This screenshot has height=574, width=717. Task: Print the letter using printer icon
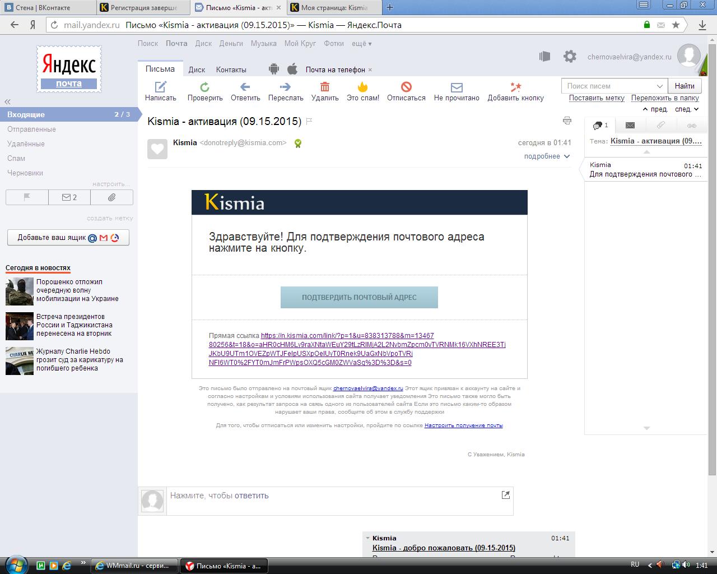coord(567,121)
